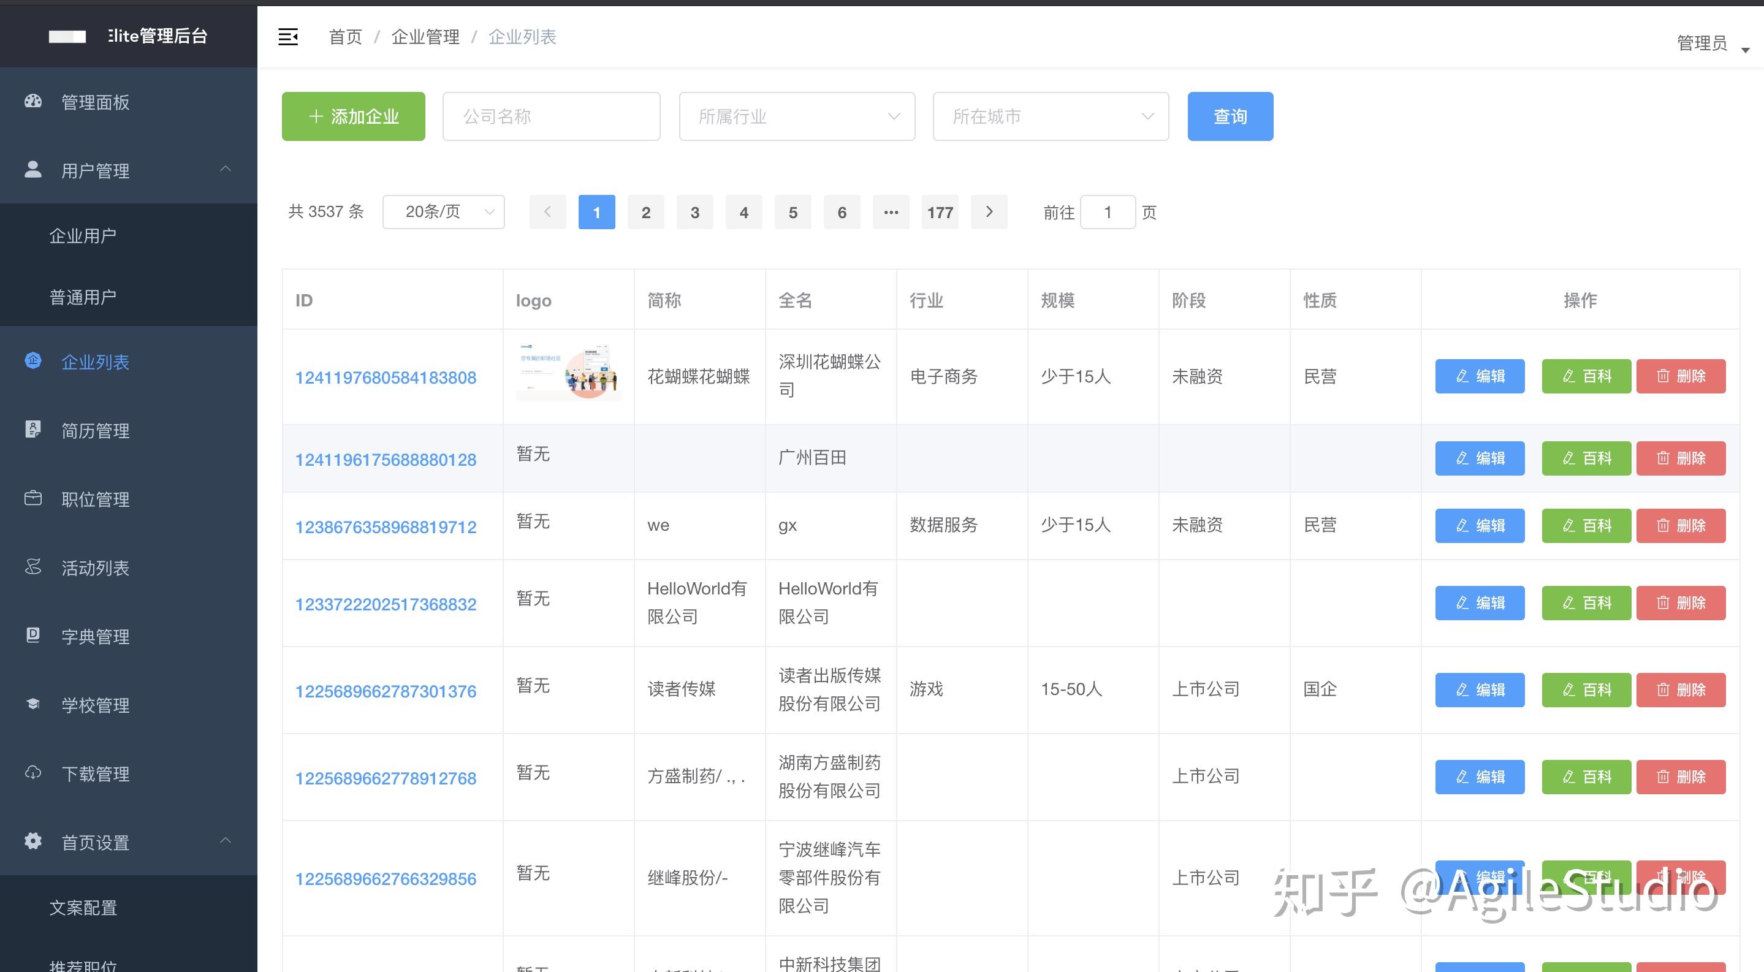Open 普通用户 submenu item

[x=129, y=297]
